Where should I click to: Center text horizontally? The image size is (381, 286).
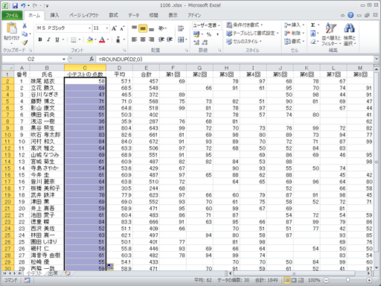(143, 39)
